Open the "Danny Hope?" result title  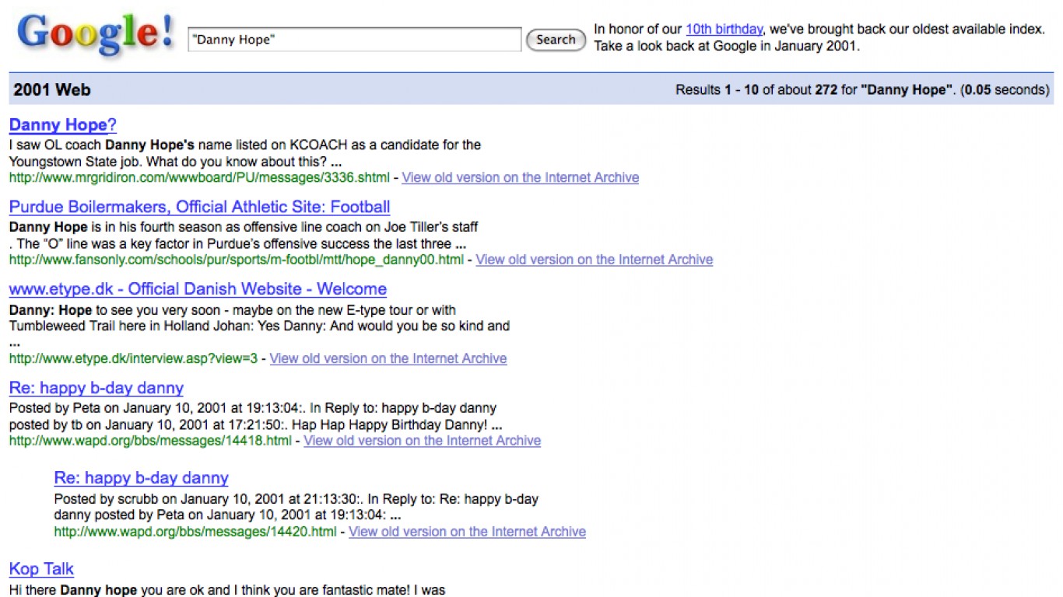(x=62, y=125)
